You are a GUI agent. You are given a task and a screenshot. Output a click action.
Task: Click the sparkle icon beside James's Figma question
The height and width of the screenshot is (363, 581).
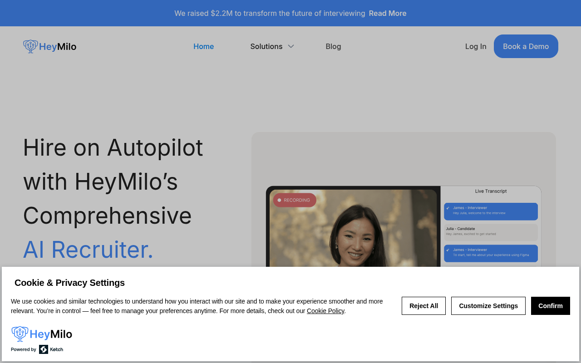click(x=448, y=250)
